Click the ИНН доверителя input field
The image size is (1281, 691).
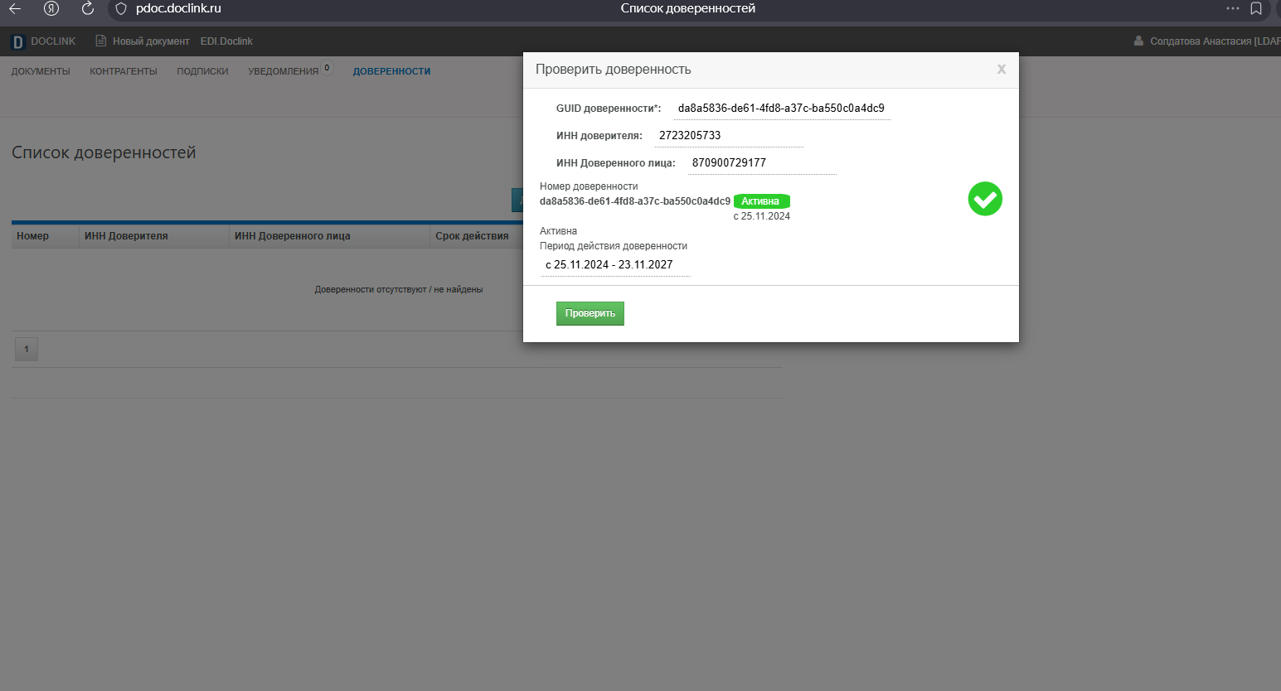pyautogui.click(x=729, y=136)
